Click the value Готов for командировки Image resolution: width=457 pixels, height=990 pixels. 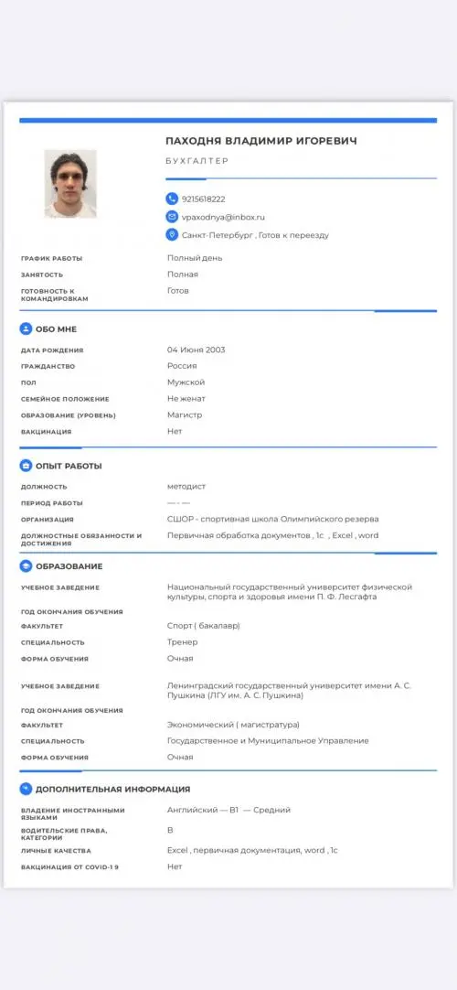tap(177, 290)
